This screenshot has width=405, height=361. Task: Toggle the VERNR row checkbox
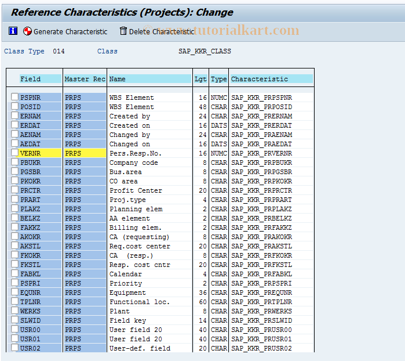(14, 153)
